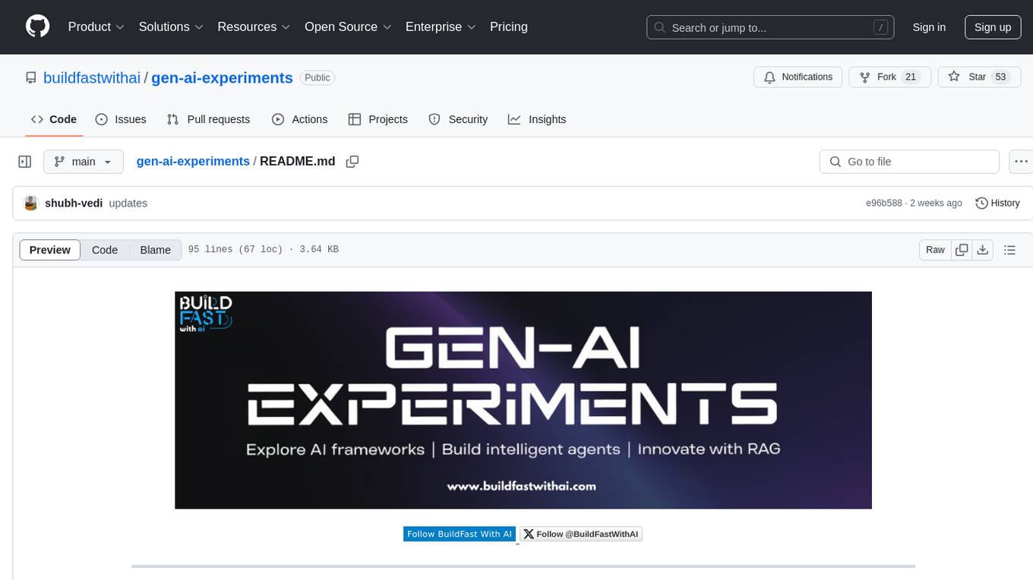This screenshot has width=1033, height=580.
Task: Open the 'updates' commit message
Action: [128, 203]
